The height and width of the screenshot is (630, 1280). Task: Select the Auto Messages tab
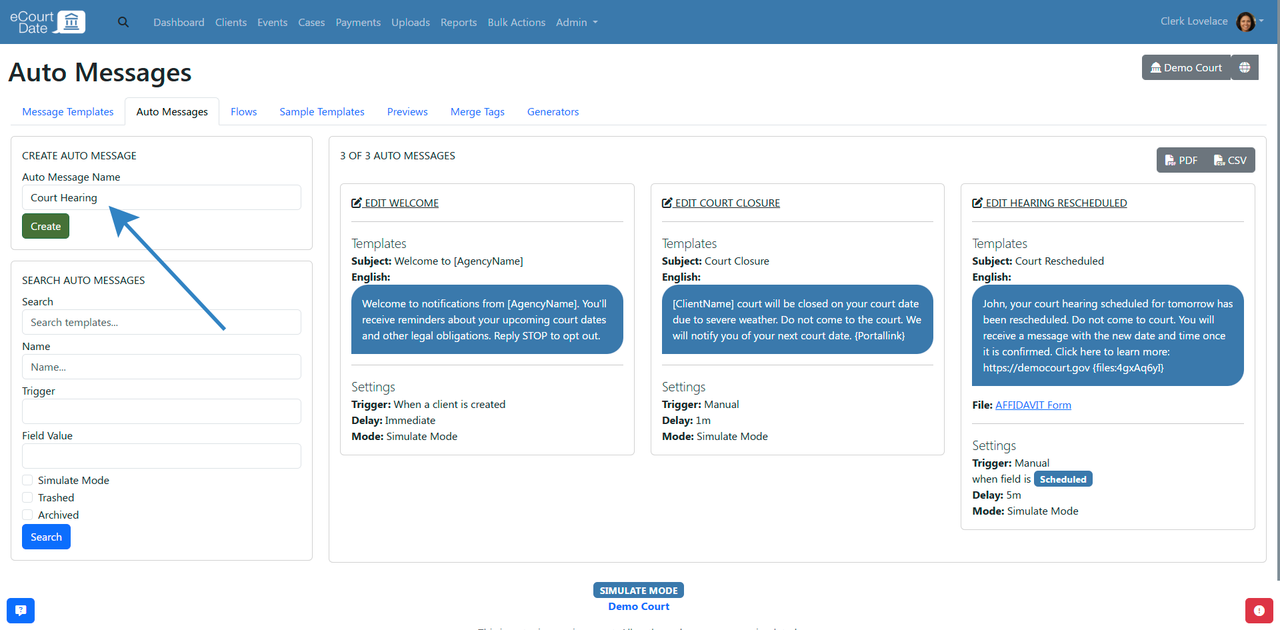pos(172,111)
